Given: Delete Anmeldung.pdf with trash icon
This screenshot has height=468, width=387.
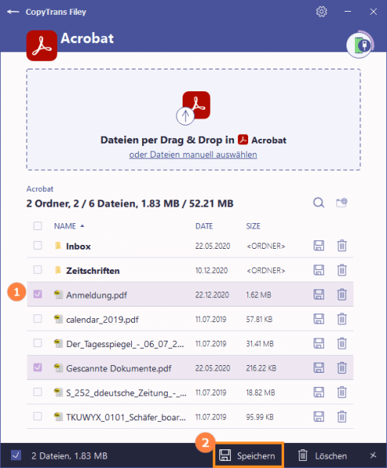Looking at the screenshot, I should pos(342,295).
